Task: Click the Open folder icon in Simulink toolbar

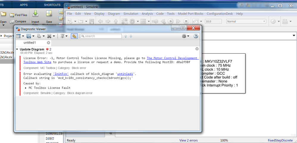Action: (x=81, y=21)
